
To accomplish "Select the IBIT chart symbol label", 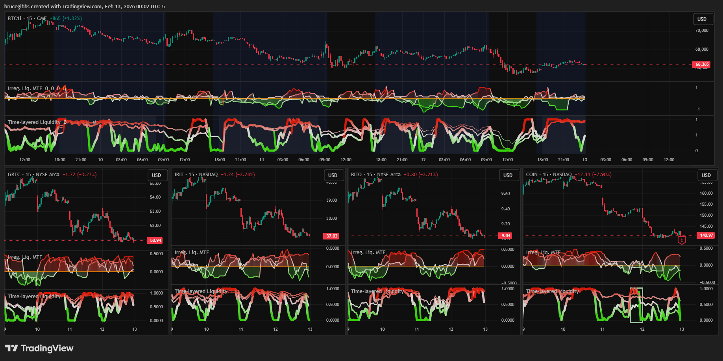I will [x=179, y=175].
